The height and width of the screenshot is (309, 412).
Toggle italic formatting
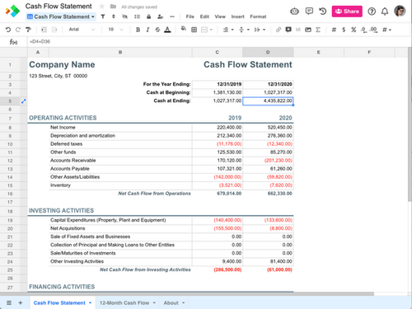[x=147, y=30]
